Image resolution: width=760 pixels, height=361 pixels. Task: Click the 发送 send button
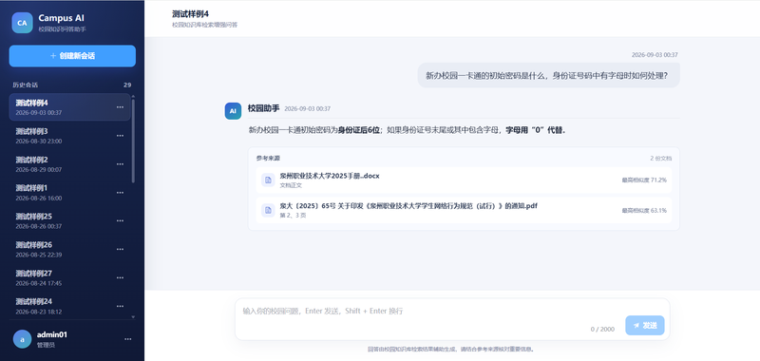coord(645,325)
